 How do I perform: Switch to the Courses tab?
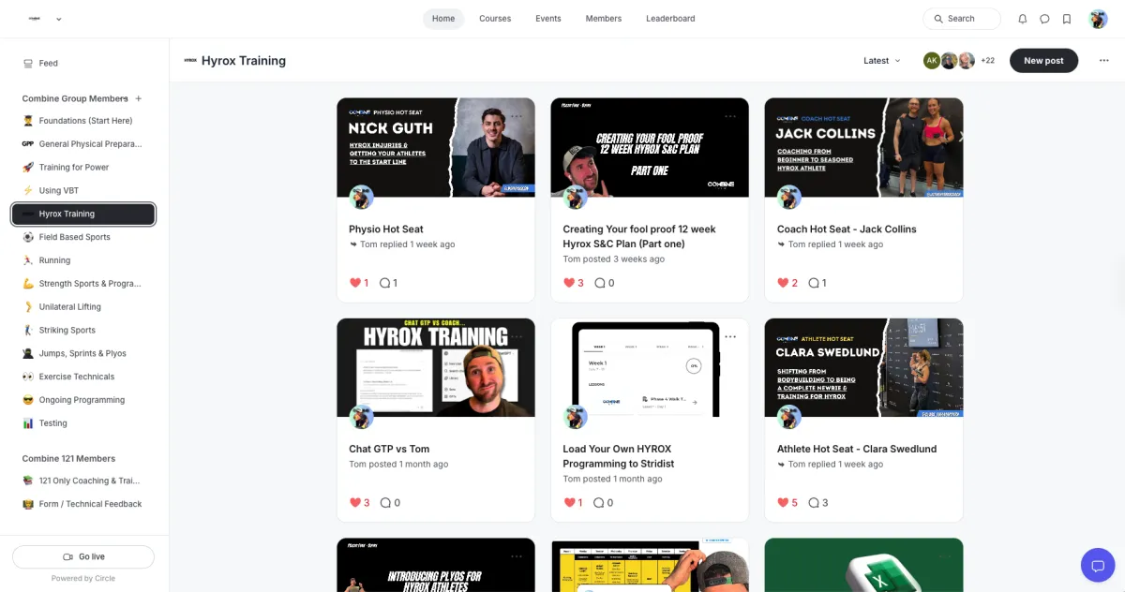[495, 19]
